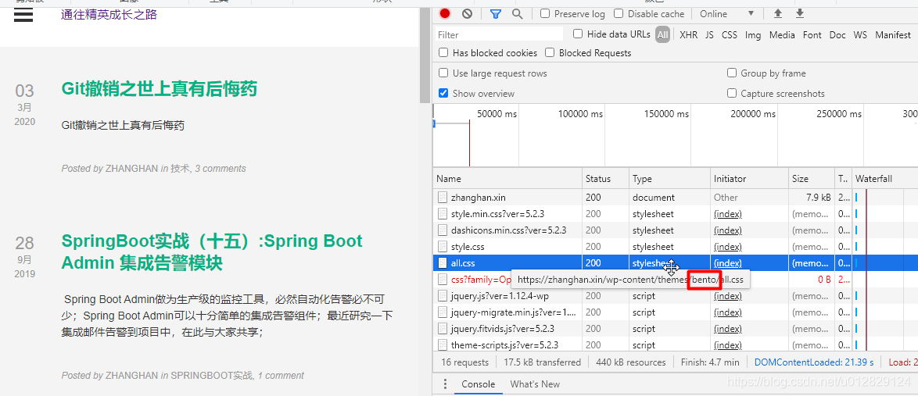Clear the network log

467,13
